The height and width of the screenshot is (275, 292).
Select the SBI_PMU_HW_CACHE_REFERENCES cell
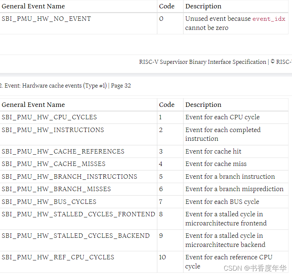(63, 152)
